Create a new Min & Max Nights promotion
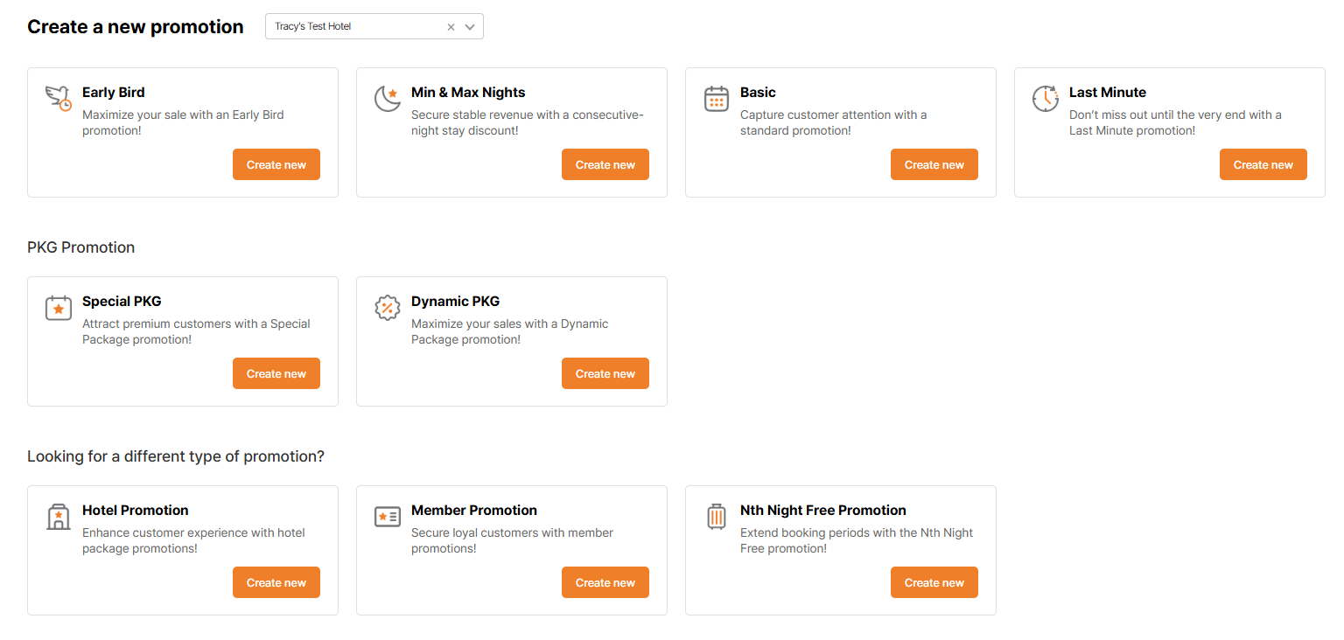Image resolution: width=1344 pixels, height=640 pixels. click(605, 165)
